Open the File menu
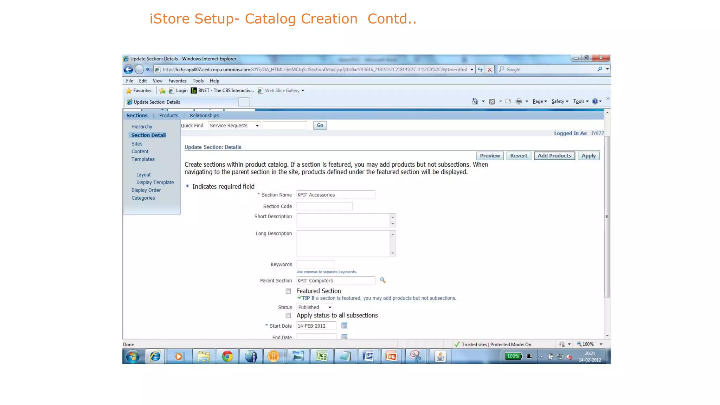 click(x=129, y=81)
